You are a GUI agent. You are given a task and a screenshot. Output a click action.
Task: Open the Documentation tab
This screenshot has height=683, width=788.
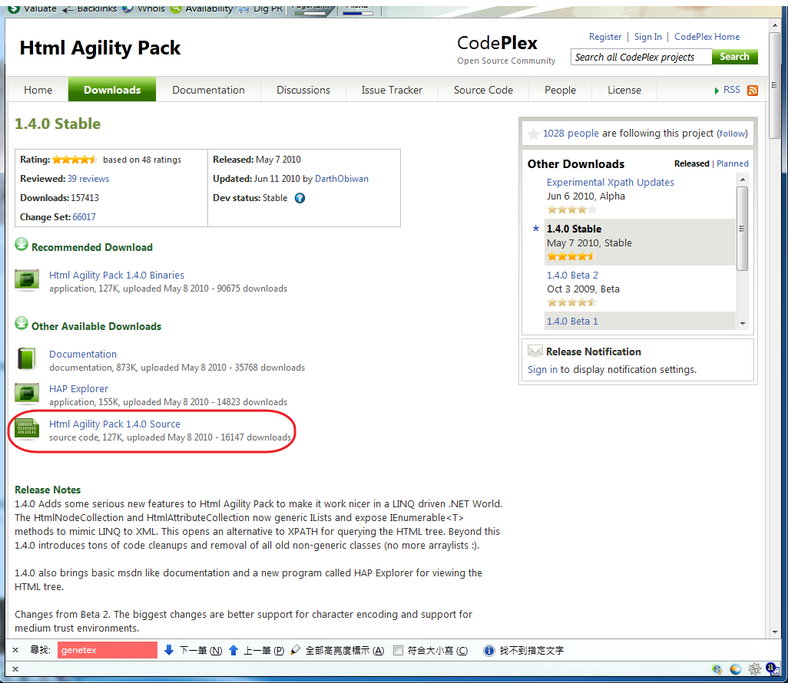tap(209, 90)
